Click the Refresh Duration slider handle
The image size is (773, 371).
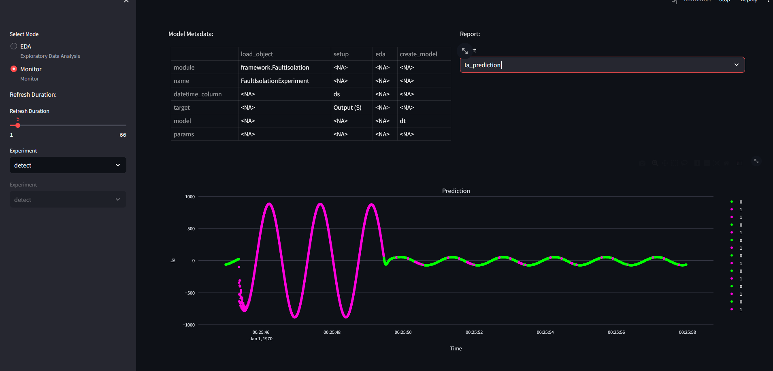[x=18, y=125]
